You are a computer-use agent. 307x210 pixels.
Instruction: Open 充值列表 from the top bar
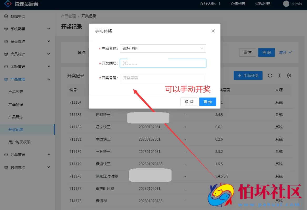coord(238,4)
